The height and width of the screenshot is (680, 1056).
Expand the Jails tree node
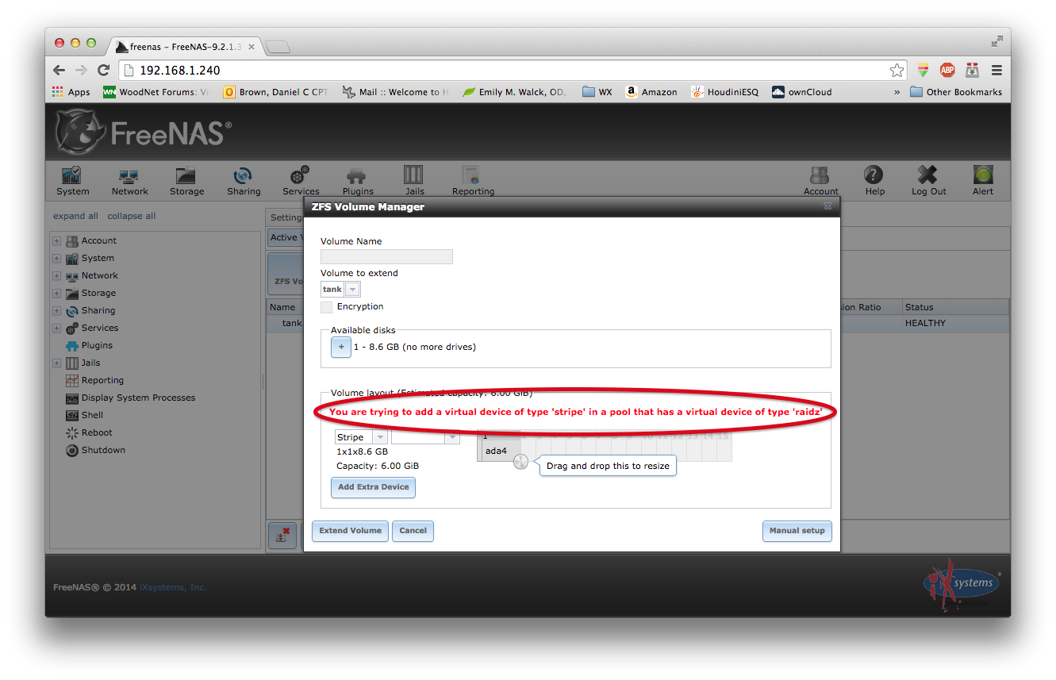coord(56,363)
